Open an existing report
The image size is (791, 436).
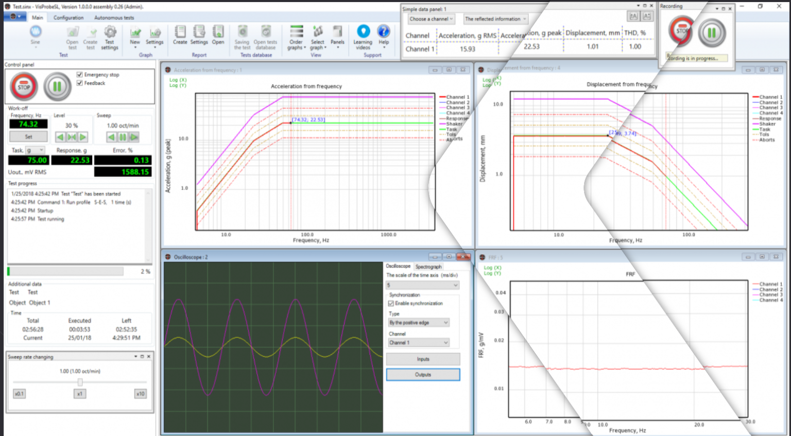coord(218,35)
